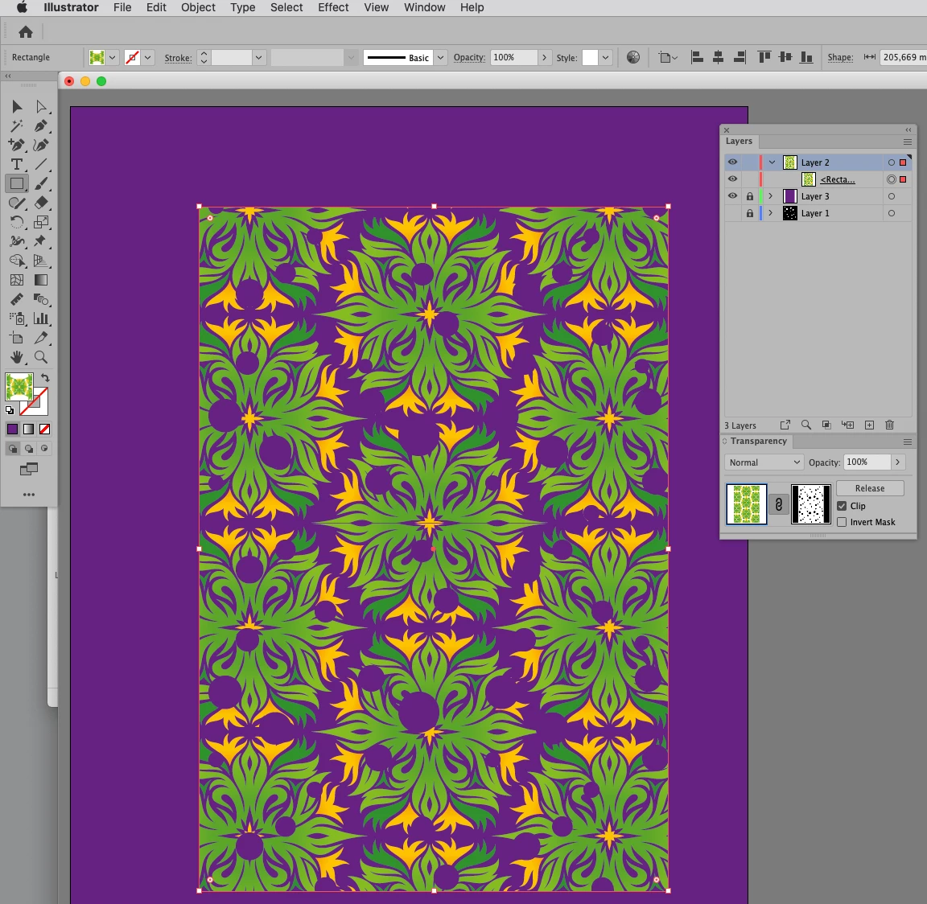Image resolution: width=927 pixels, height=904 pixels.
Task: Select the Rectangle tool
Action: [x=17, y=183]
